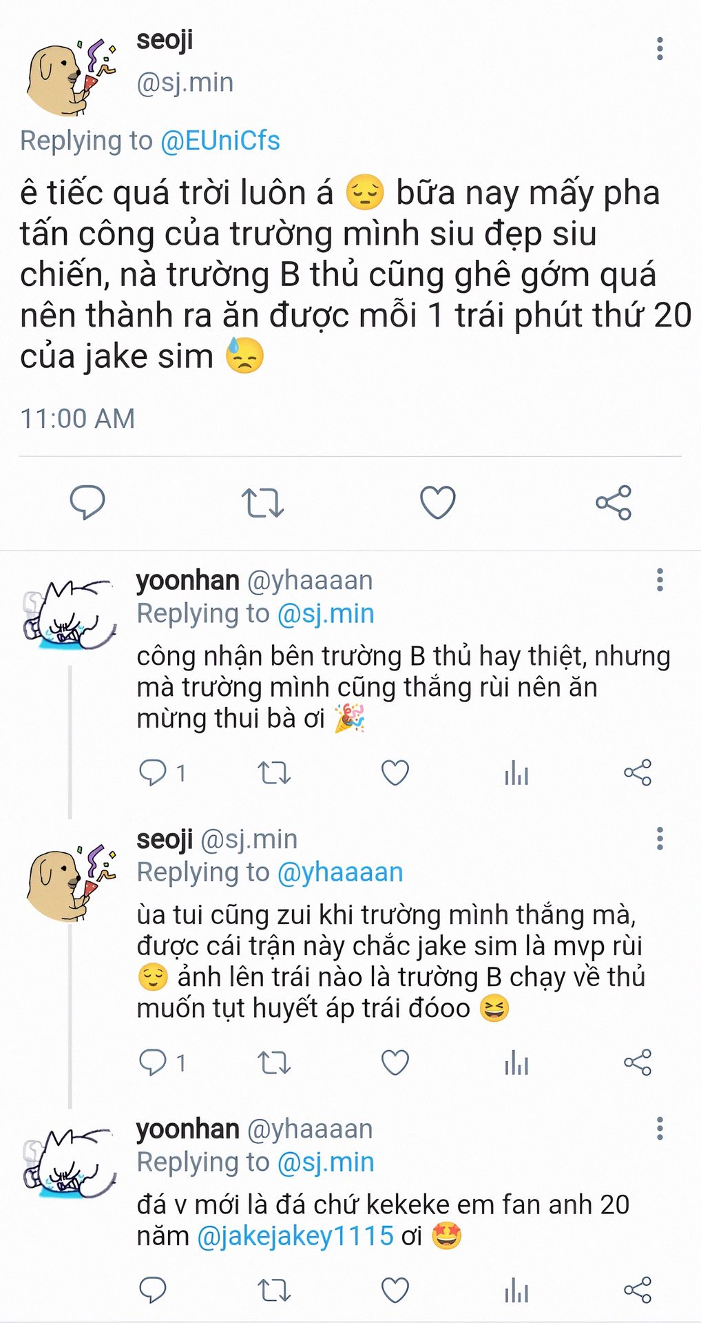Open options menu on yoonhan's first reply
This screenshot has height=1323, width=701.
660,580
